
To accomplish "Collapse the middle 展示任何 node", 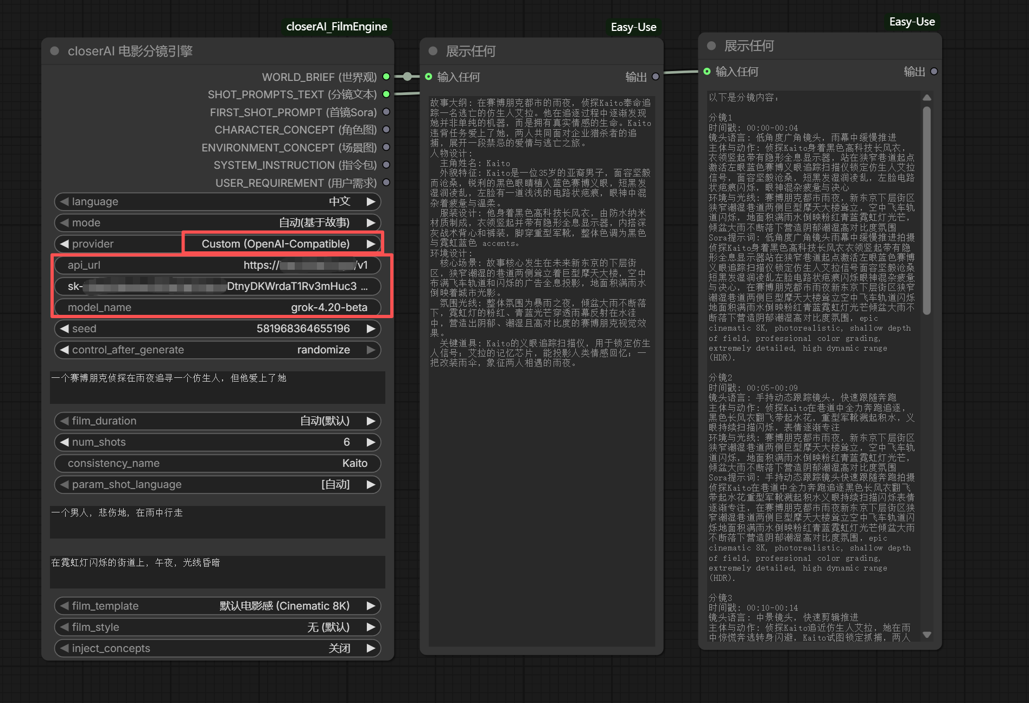I will coord(433,51).
